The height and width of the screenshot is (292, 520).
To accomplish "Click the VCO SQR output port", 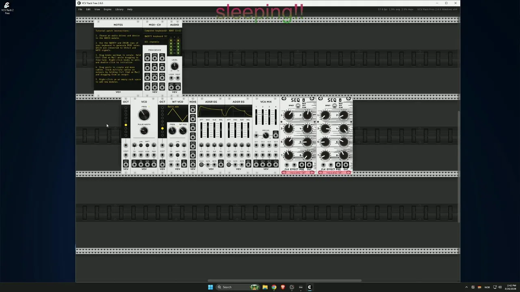I will tap(154, 165).
